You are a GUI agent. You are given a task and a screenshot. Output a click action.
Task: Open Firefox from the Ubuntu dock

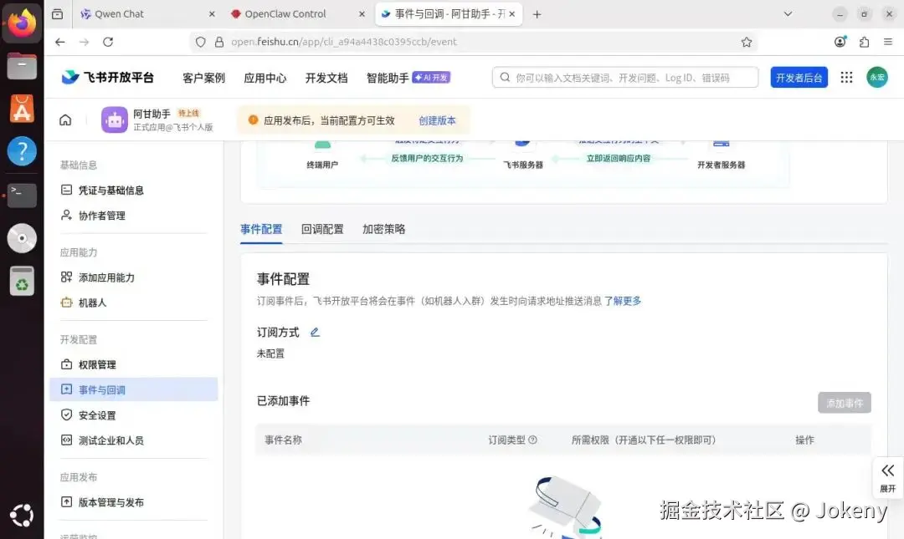click(22, 23)
